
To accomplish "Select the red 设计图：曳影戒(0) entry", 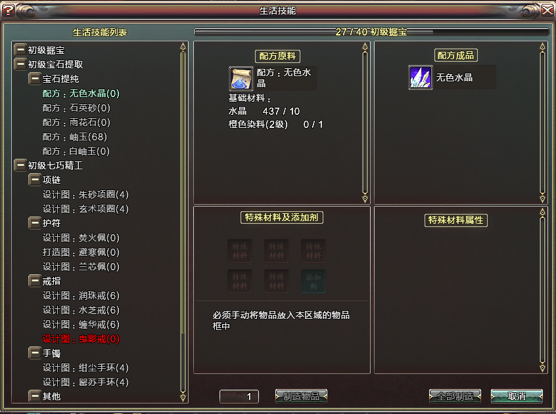I will [81, 339].
